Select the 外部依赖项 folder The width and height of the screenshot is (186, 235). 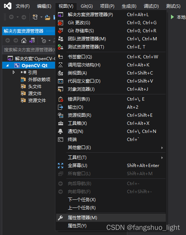point(39,79)
